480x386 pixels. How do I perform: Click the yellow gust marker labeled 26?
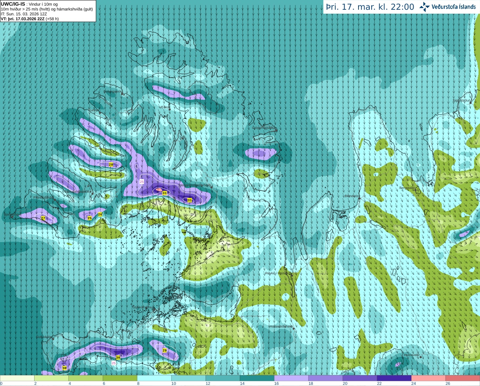[100, 214]
